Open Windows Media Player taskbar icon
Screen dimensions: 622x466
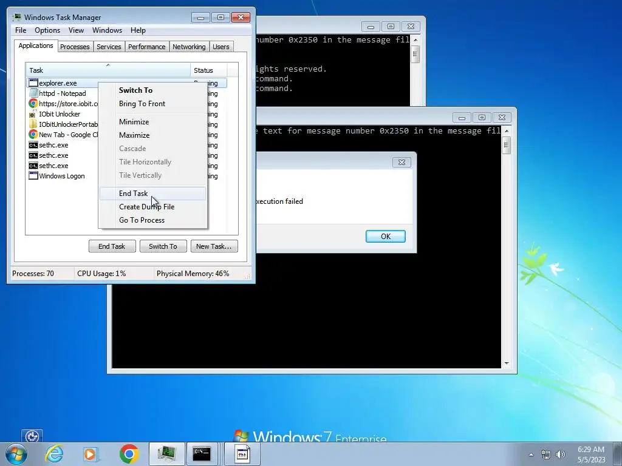pos(91,454)
